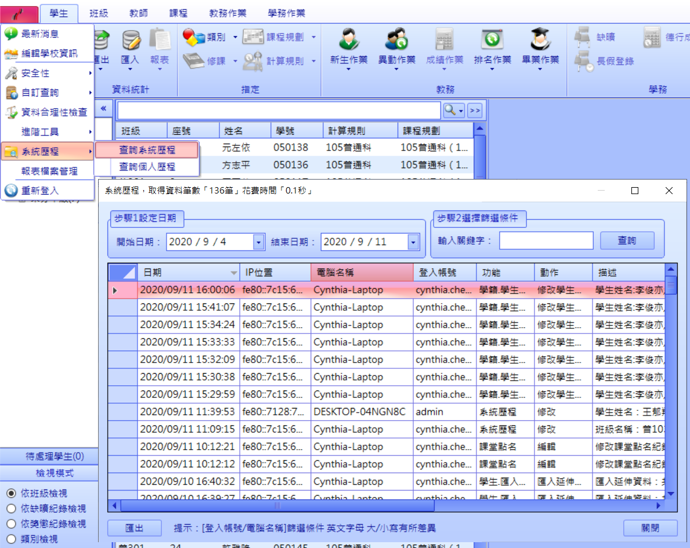
Task: Select 依班級檢視 radio button
Action: pyautogui.click(x=12, y=493)
